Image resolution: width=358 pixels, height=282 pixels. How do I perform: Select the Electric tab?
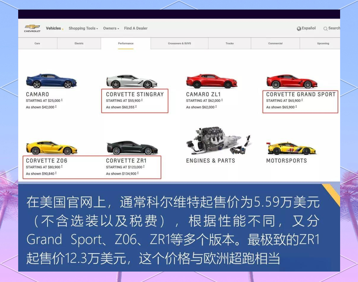pyautogui.click(x=79, y=44)
